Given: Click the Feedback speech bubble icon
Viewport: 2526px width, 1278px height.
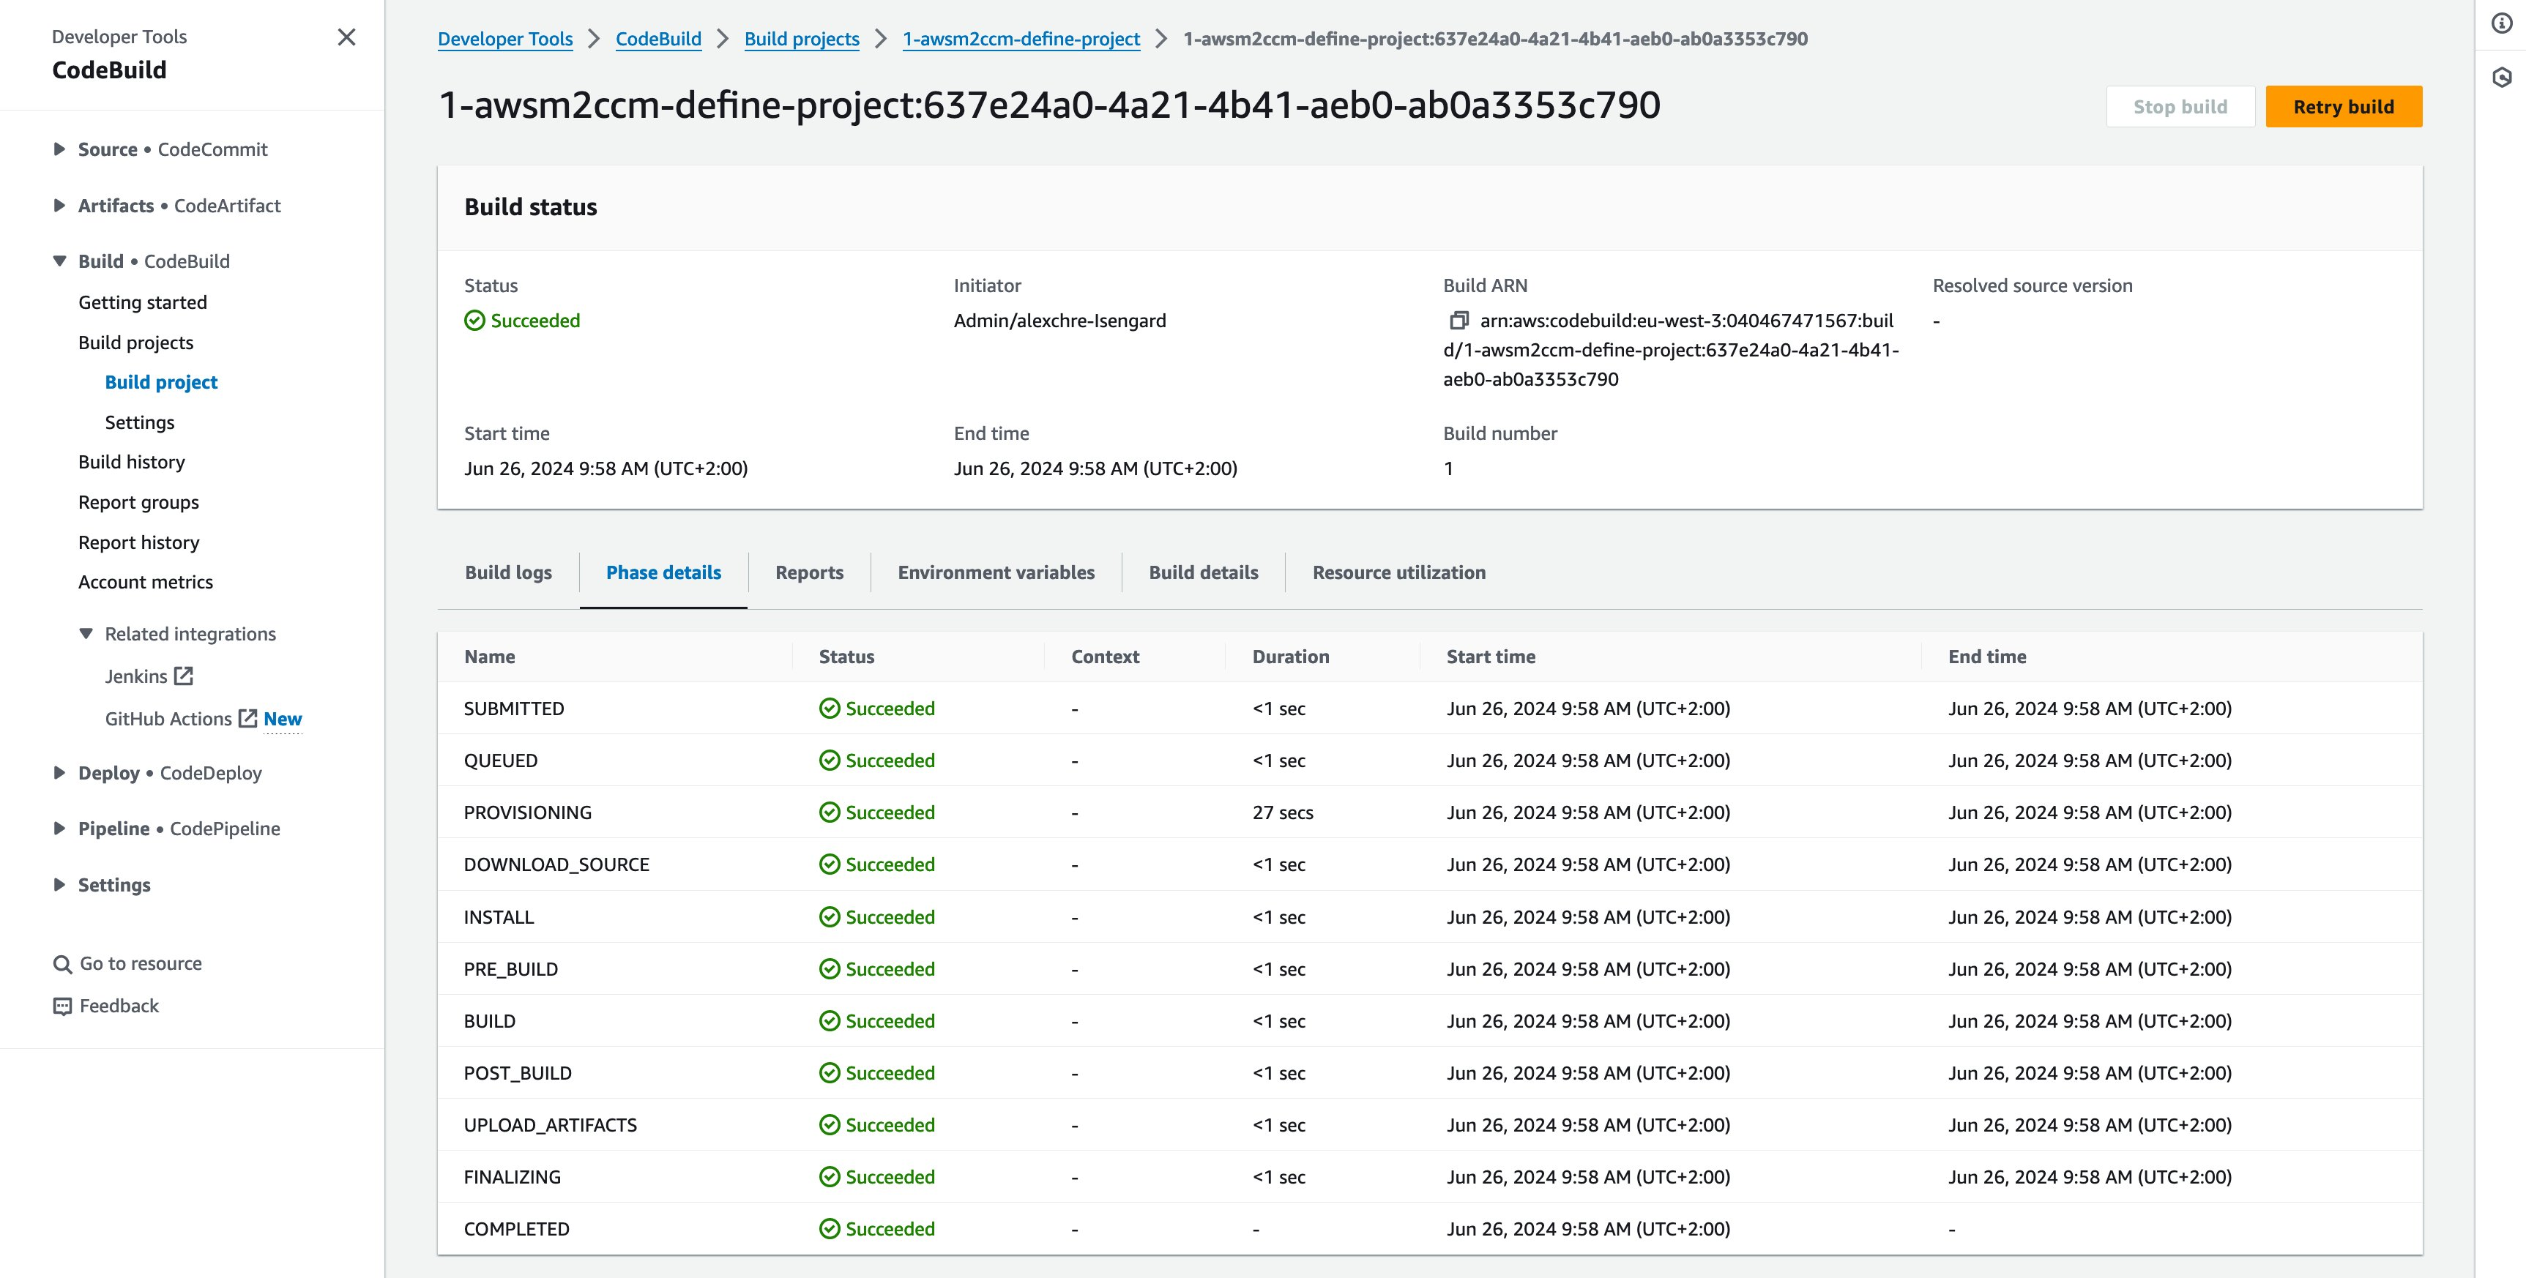Looking at the screenshot, I should pos(62,1006).
